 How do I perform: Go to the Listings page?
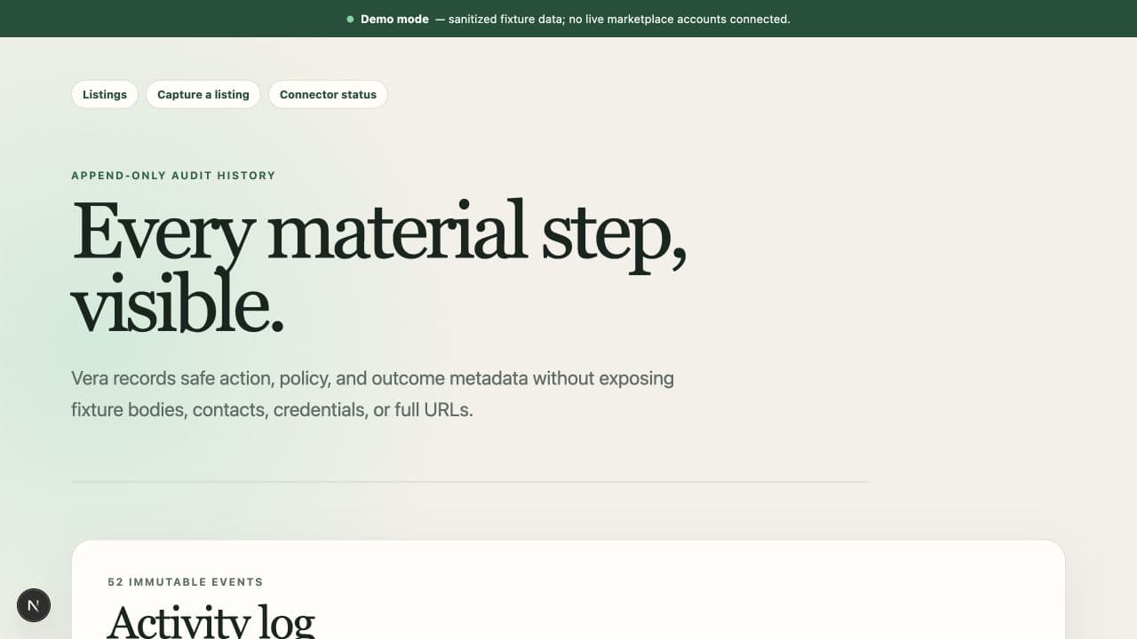pyautogui.click(x=105, y=95)
